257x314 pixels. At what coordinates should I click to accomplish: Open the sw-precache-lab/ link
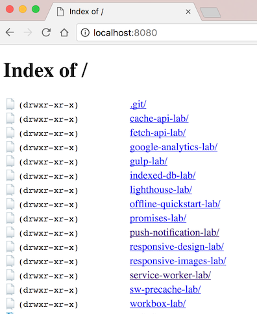tap(165, 289)
